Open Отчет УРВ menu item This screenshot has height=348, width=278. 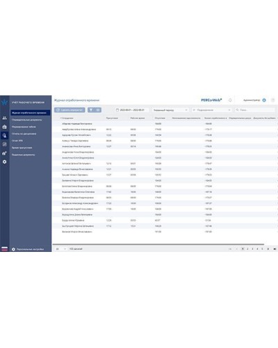pyautogui.click(x=17, y=141)
